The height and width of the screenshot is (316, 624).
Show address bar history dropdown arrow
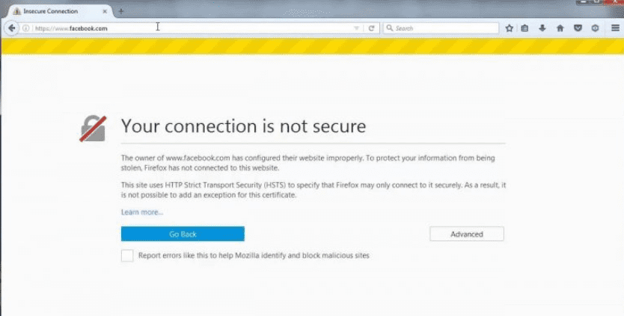click(x=356, y=28)
